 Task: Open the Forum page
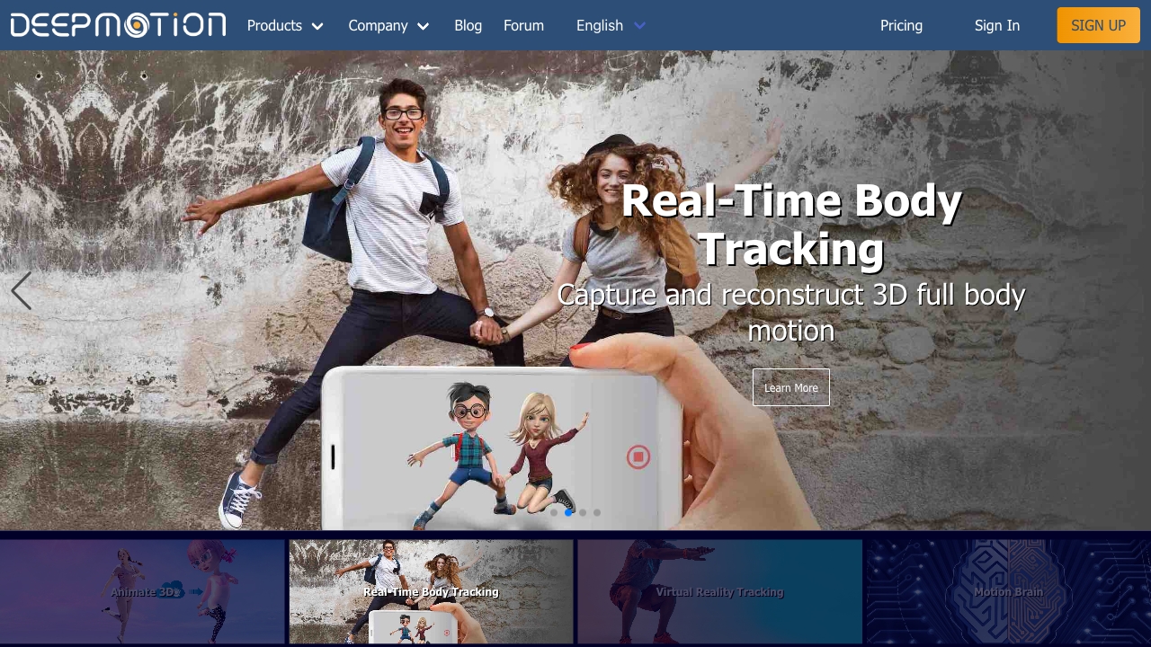(x=523, y=25)
